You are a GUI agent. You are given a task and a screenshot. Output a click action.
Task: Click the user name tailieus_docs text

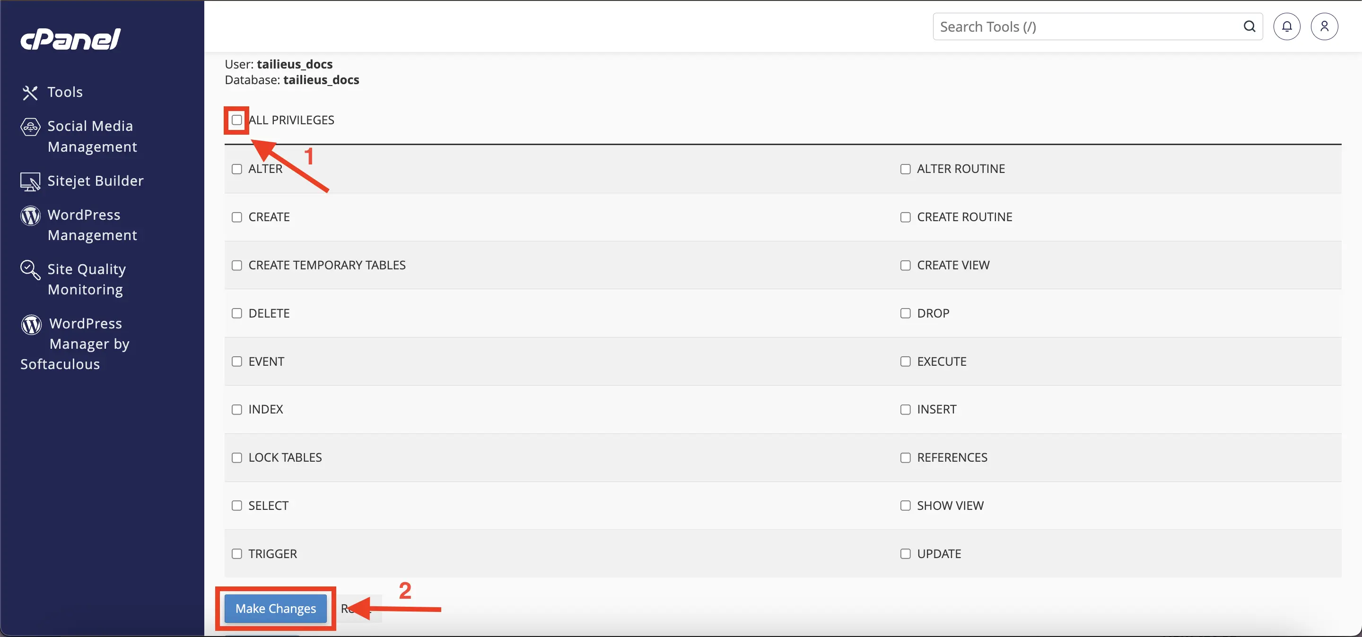[295, 64]
